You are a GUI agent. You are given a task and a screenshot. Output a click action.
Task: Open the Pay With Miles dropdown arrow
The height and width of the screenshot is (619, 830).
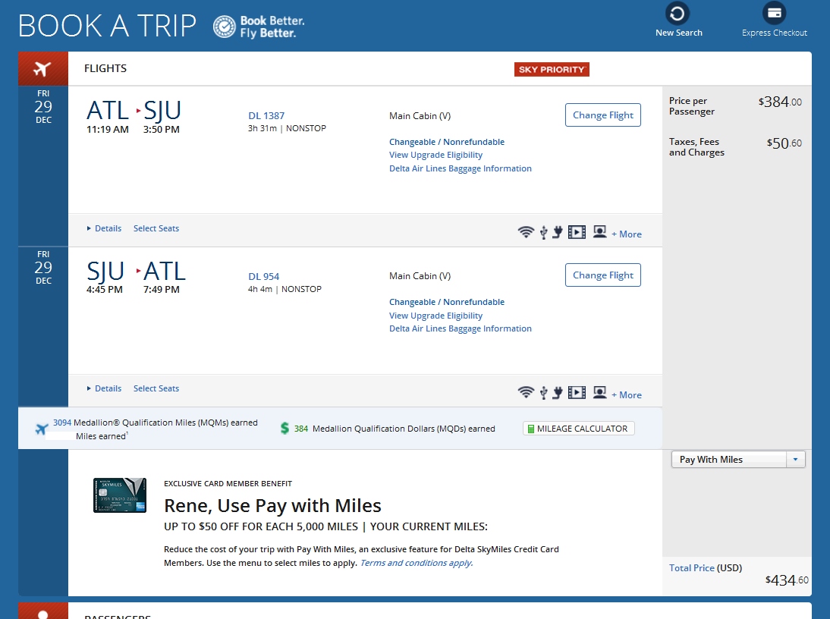pos(796,459)
